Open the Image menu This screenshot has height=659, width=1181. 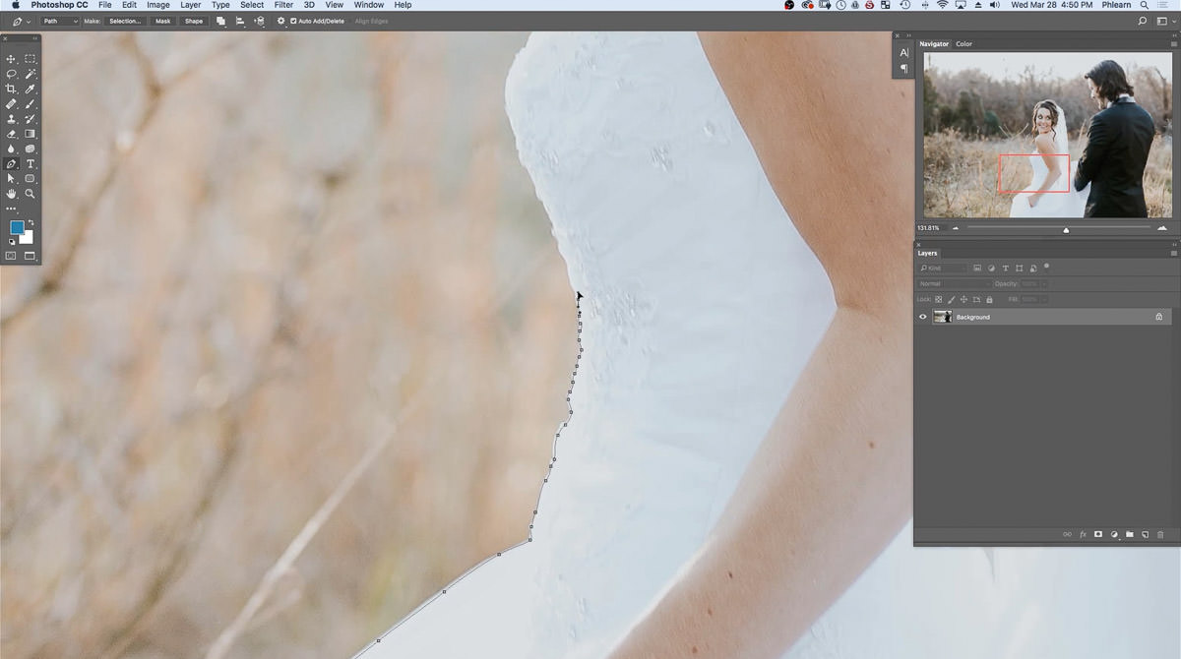[158, 5]
